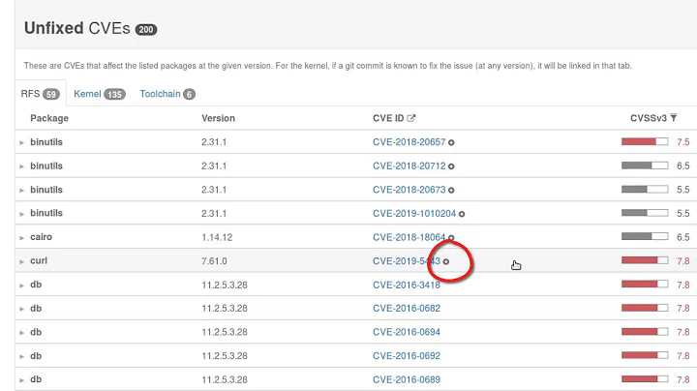Image resolution: width=697 pixels, height=391 pixels.
Task: Click the info dot beside CVE-2018-20673
Action: (451, 190)
